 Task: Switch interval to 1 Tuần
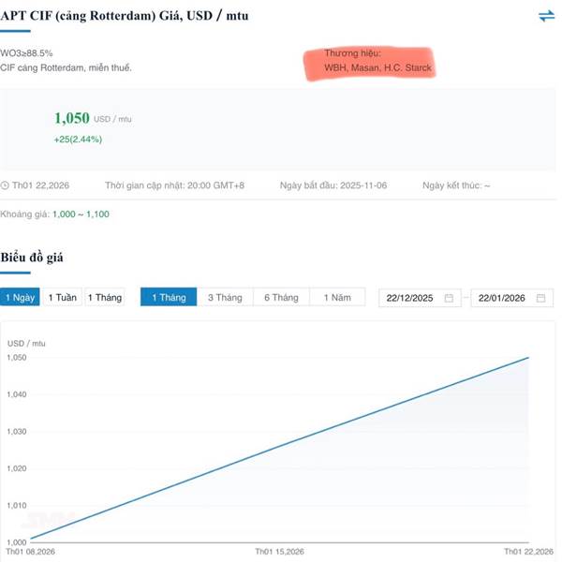(63, 298)
